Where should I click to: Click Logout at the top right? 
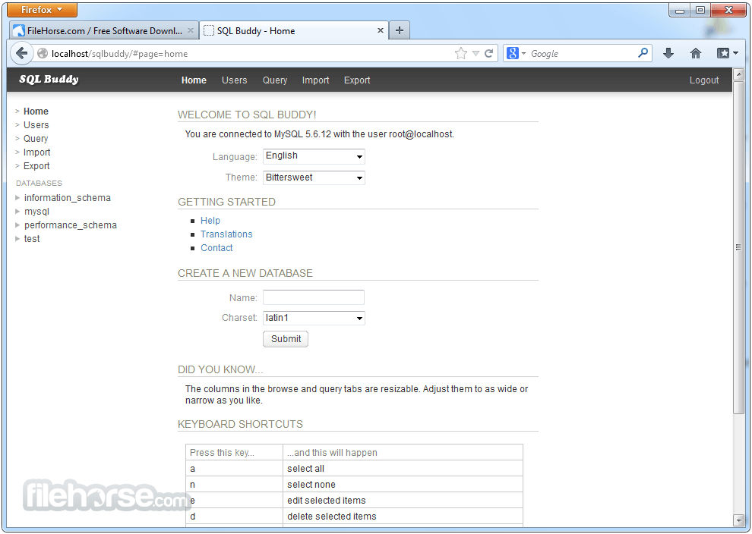pyautogui.click(x=703, y=80)
